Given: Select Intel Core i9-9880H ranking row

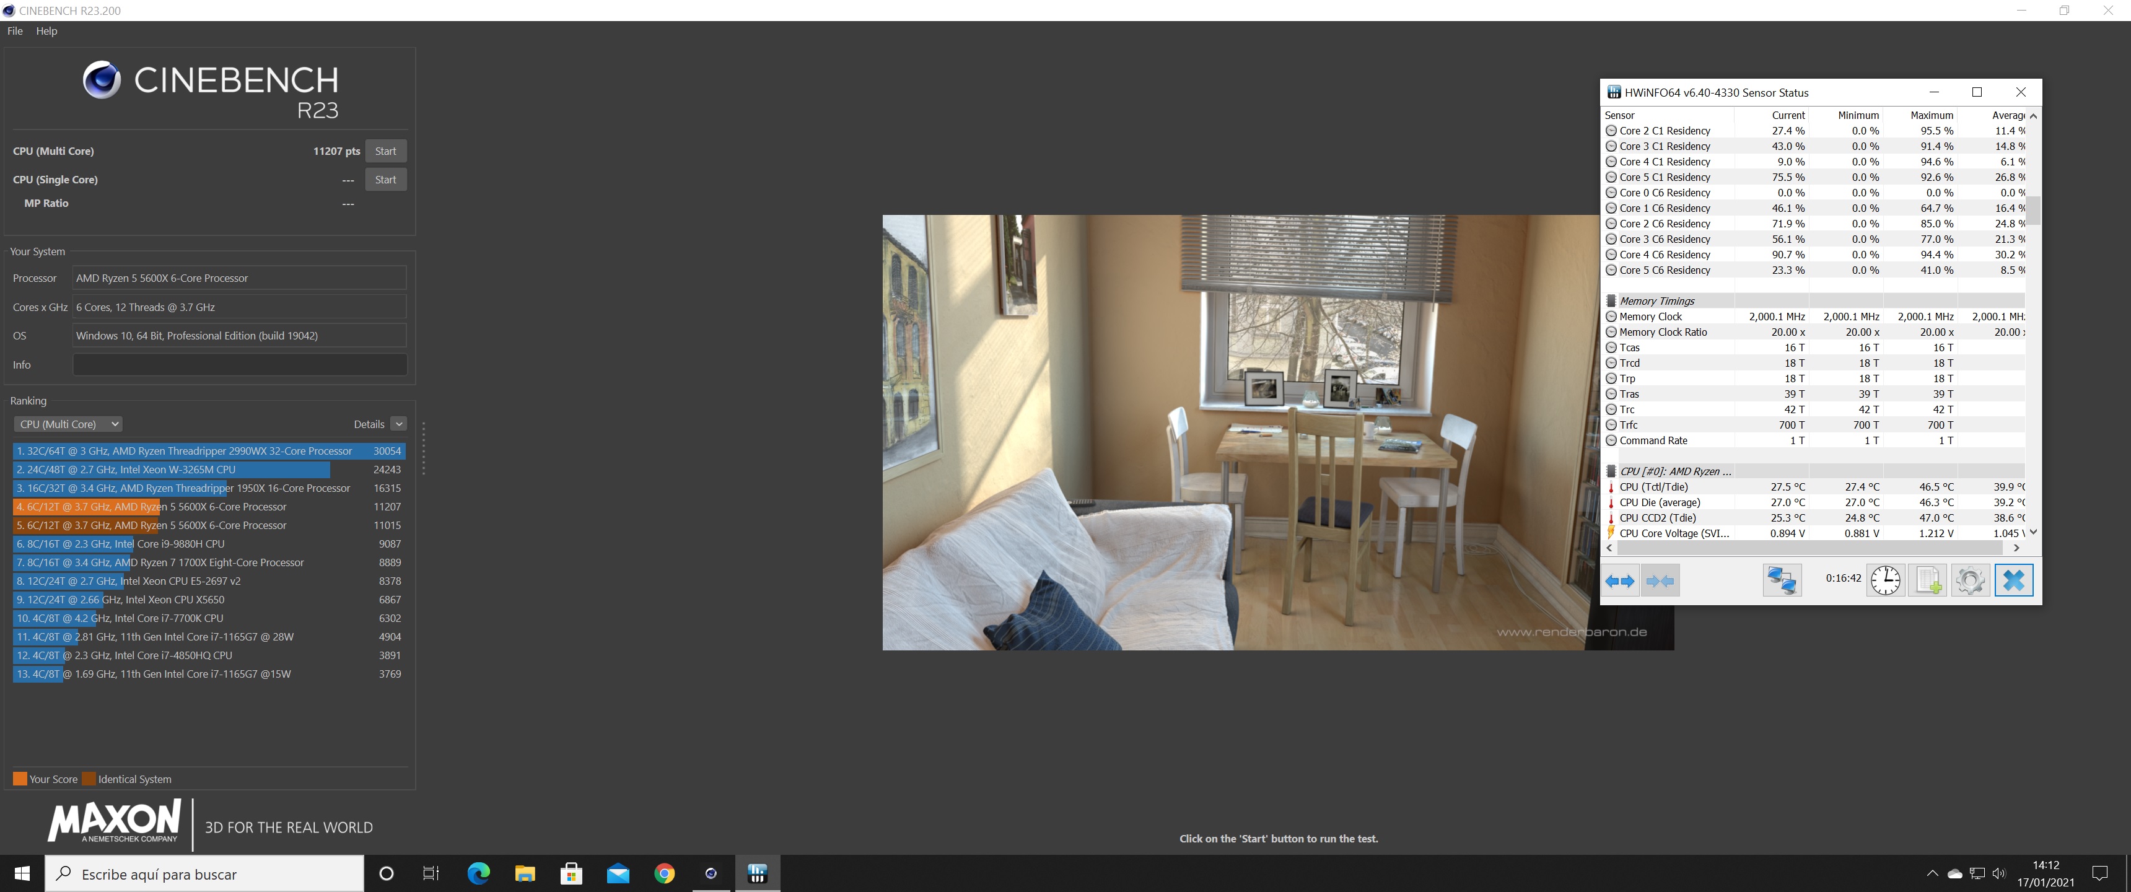Looking at the screenshot, I should click(209, 544).
